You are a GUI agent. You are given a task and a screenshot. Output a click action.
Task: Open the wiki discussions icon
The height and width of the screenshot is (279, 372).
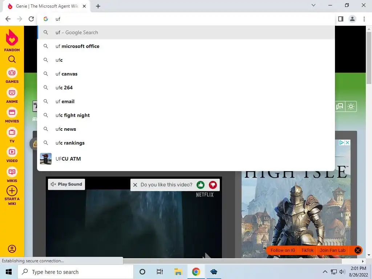(x=340, y=106)
